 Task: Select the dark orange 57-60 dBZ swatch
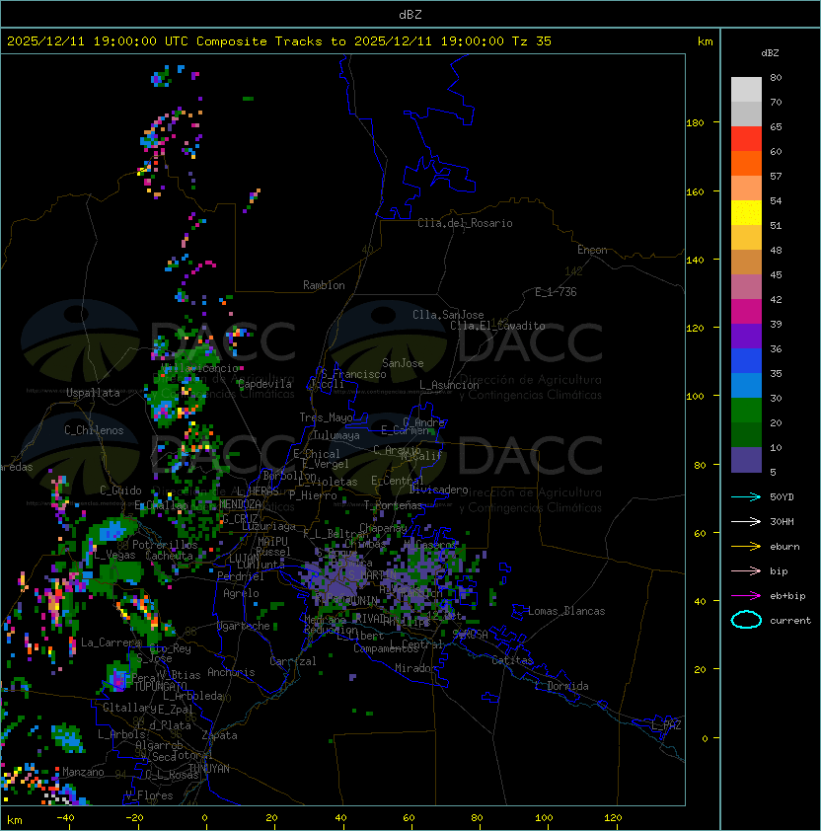(746, 163)
